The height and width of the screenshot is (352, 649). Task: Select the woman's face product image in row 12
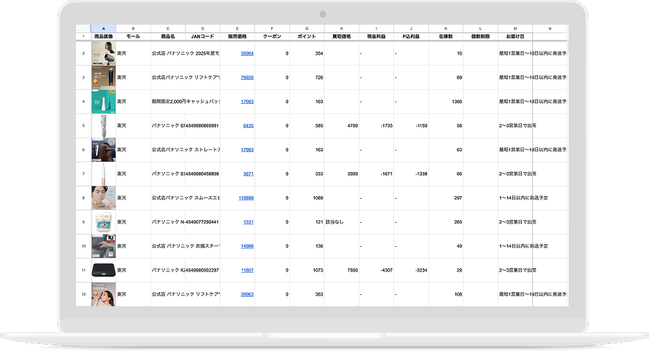(x=103, y=294)
